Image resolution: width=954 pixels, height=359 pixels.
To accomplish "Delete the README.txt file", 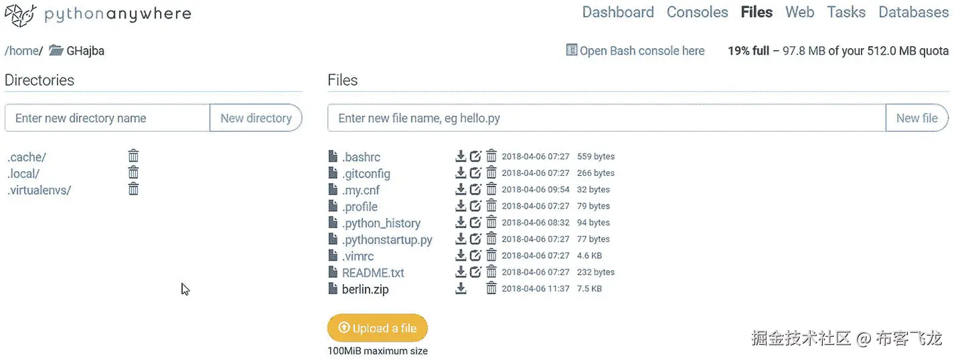I will pyautogui.click(x=491, y=272).
